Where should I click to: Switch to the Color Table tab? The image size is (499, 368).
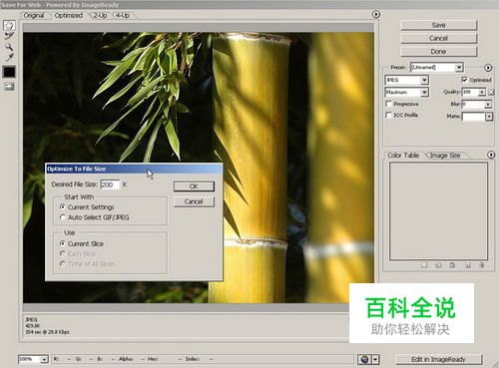coord(403,156)
